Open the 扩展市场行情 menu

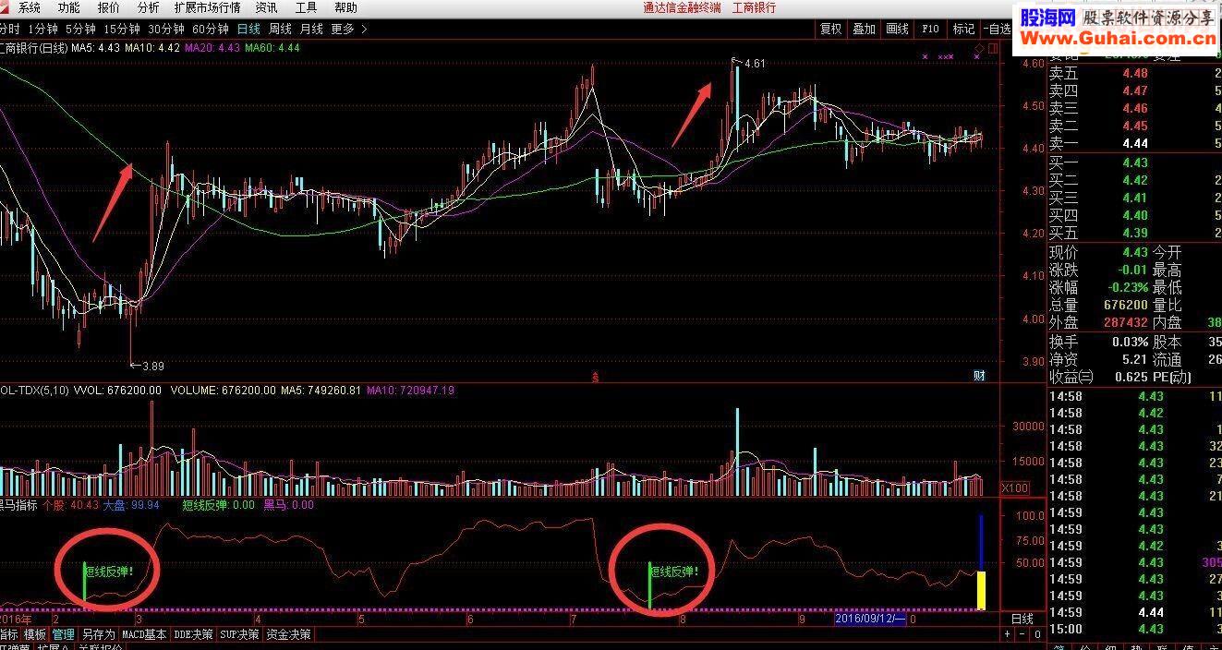click(207, 7)
